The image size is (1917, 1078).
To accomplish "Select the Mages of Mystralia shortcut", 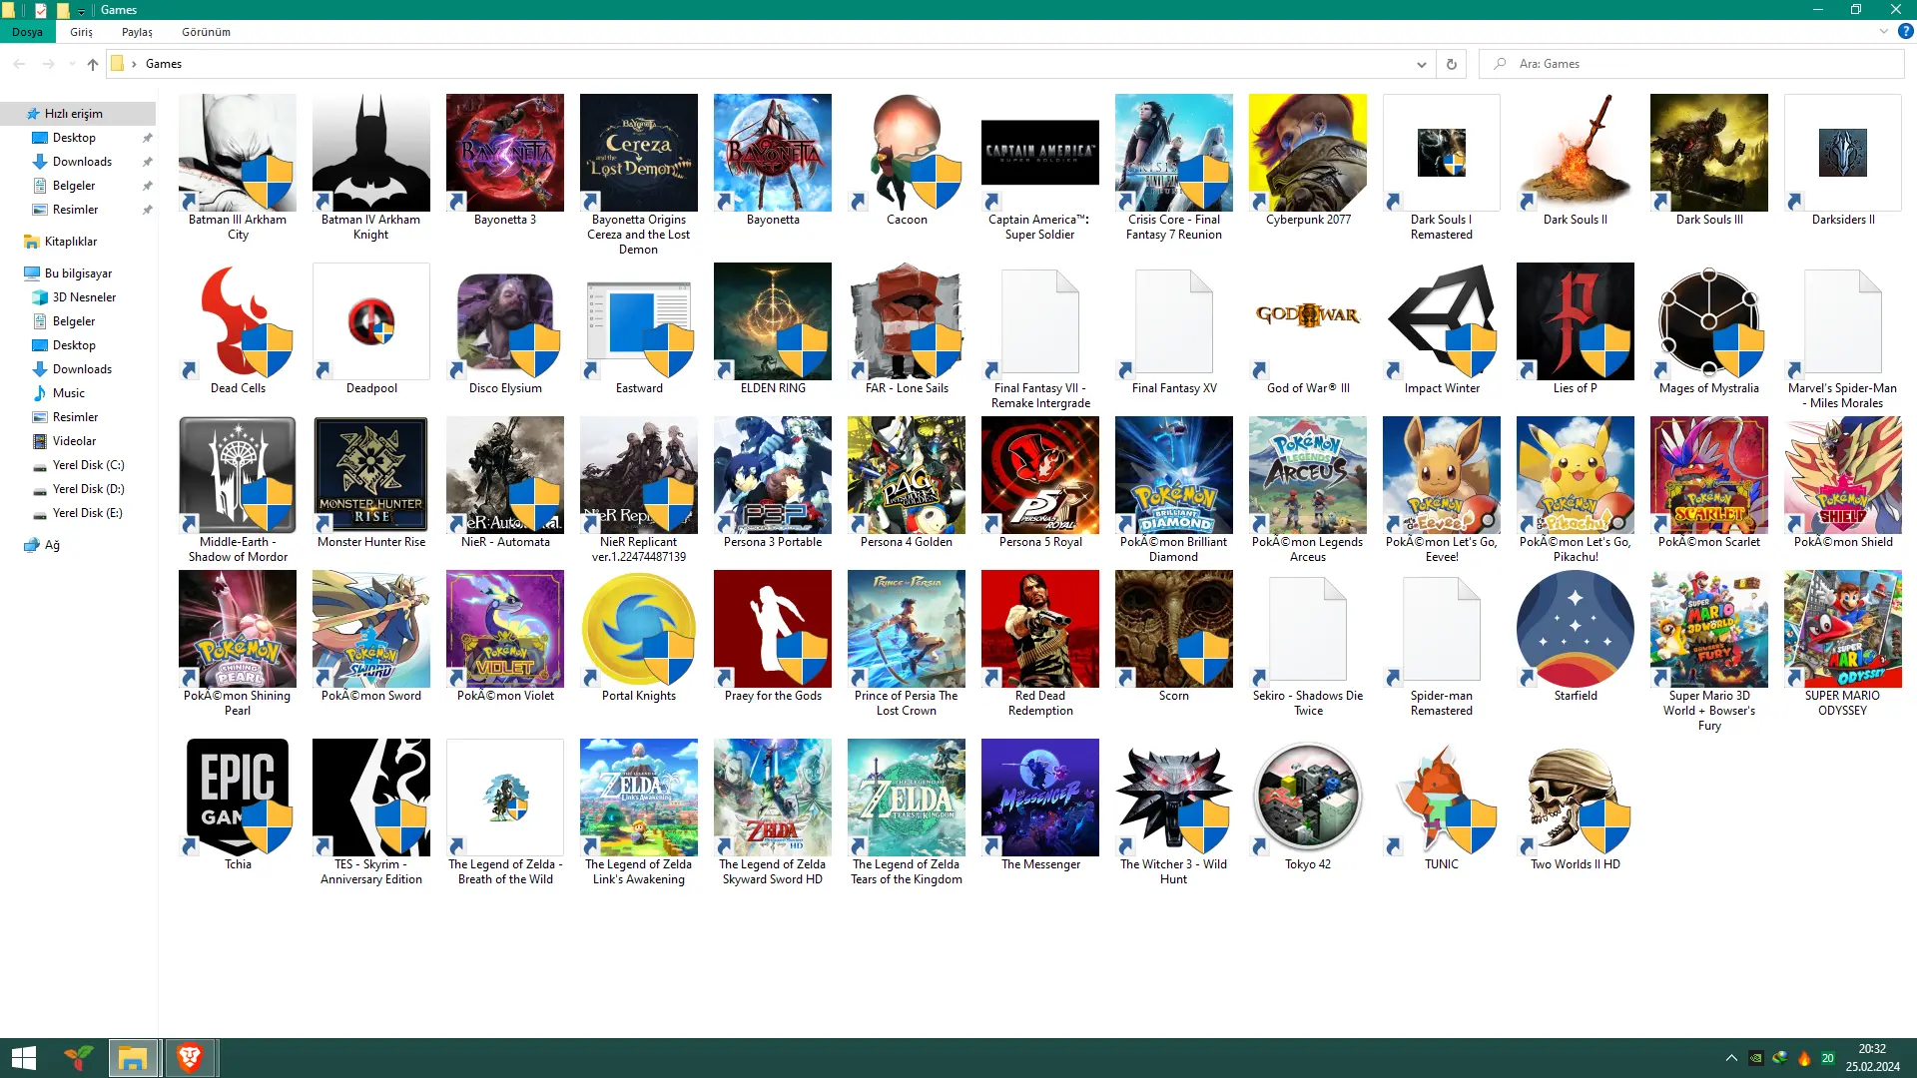I will coord(1709,321).
